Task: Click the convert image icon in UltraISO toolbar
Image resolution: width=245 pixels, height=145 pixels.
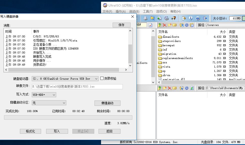Action: click(159, 18)
